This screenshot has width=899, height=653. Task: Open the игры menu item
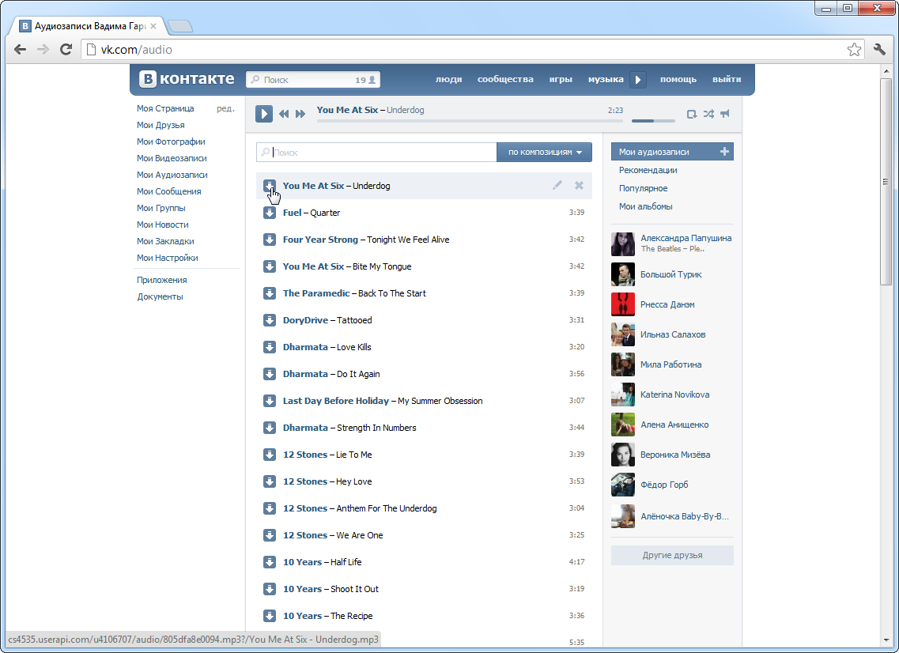[x=561, y=79]
